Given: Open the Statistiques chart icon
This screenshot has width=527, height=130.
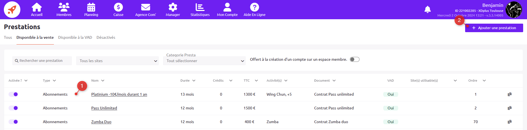Looking at the screenshot, I should coord(200,7).
